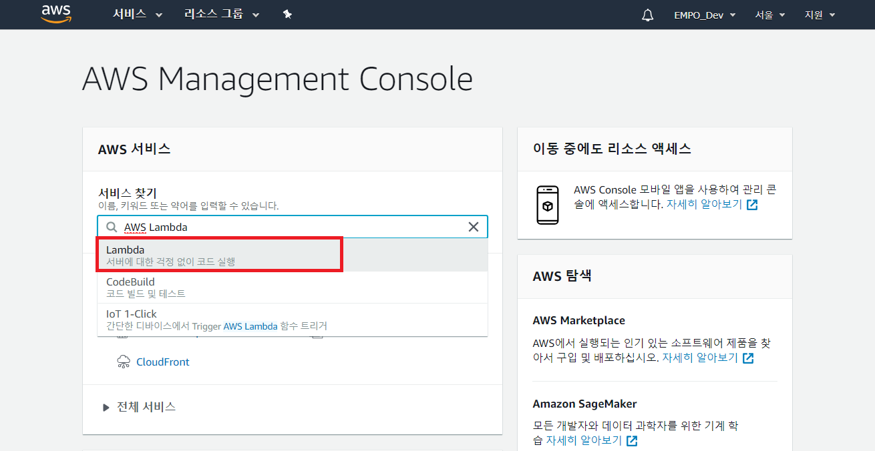Viewport: 875px width, 451px height.
Task: Click the 이동 중에도 리소스 액세스 heading
Action: [x=612, y=149]
